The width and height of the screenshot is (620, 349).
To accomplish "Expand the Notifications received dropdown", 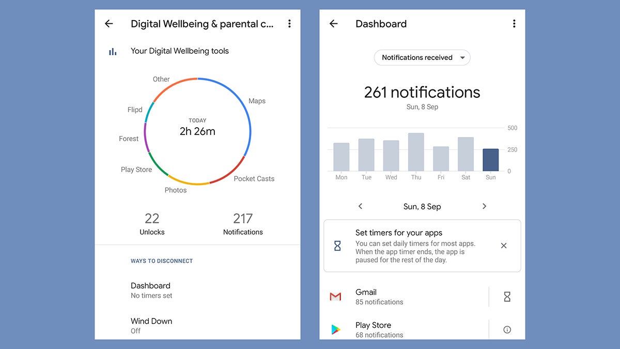I will point(422,57).
